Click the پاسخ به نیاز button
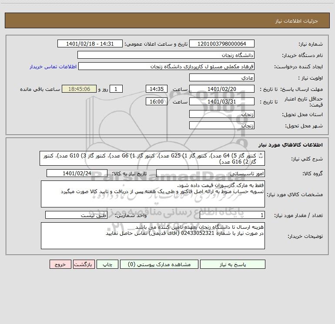 (233, 264)
